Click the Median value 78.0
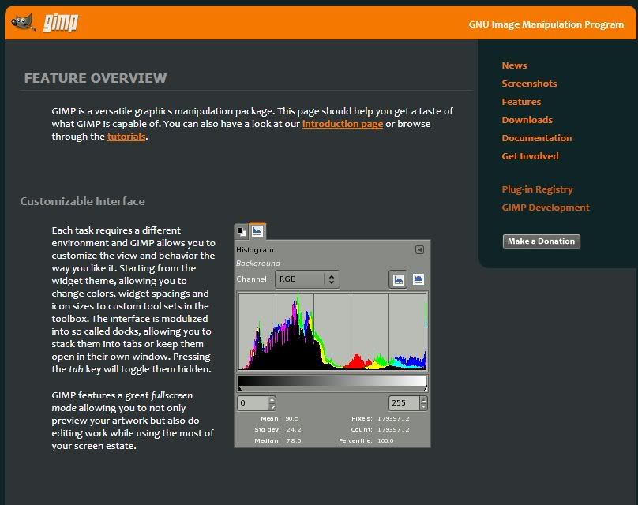Image resolution: width=638 pixels, height=505 pixels. click(x=294, y=440)
